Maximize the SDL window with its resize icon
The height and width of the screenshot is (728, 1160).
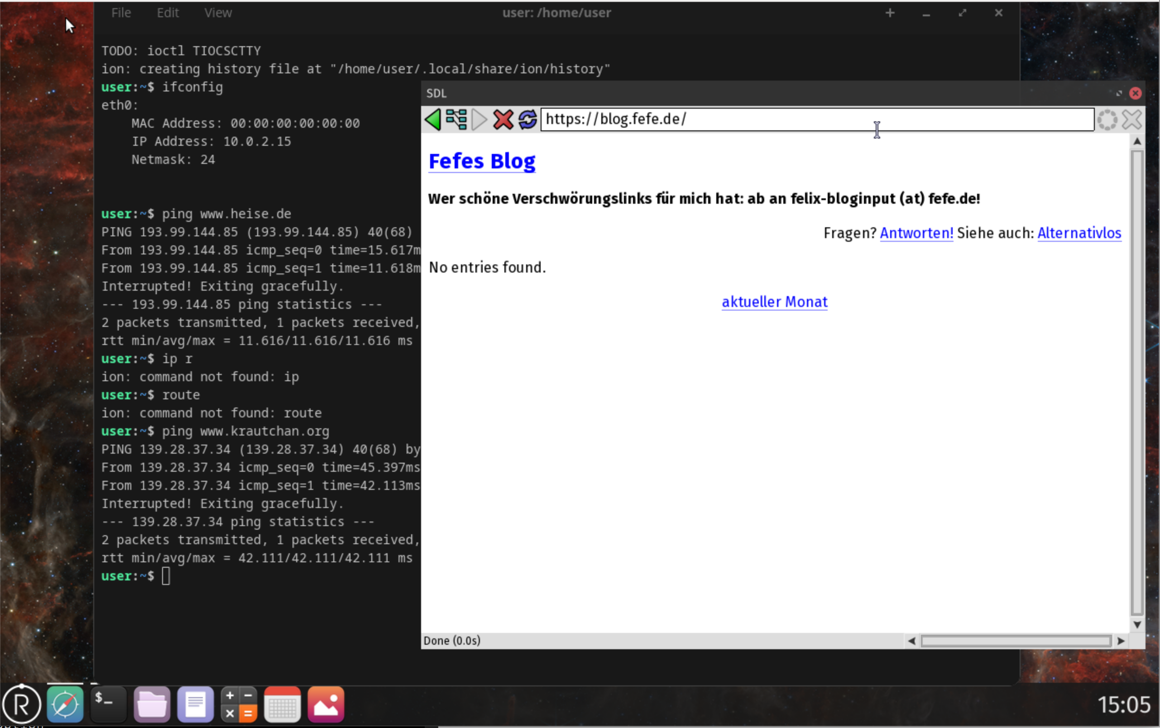point(1119,93)
